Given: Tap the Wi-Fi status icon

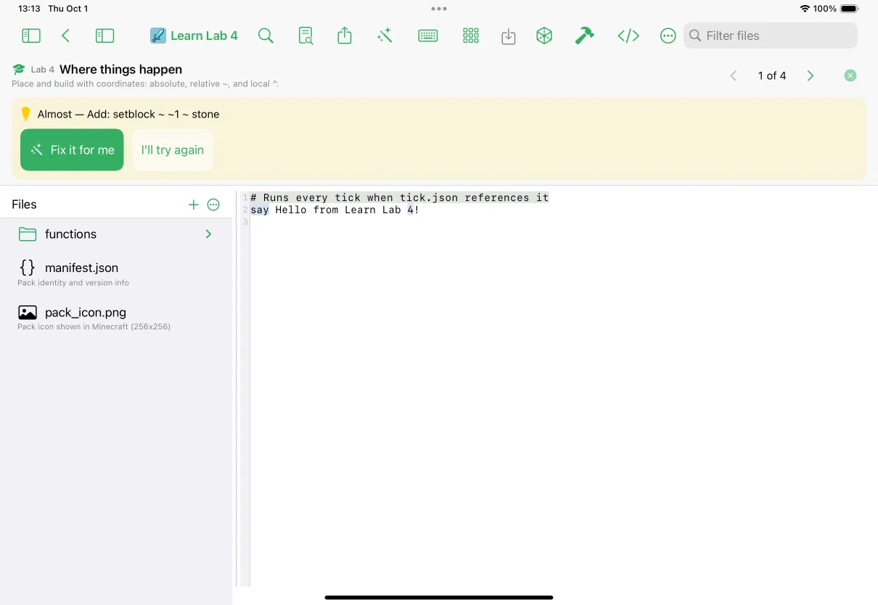Looking at the screenshot, I should click(x=805, y=9).
